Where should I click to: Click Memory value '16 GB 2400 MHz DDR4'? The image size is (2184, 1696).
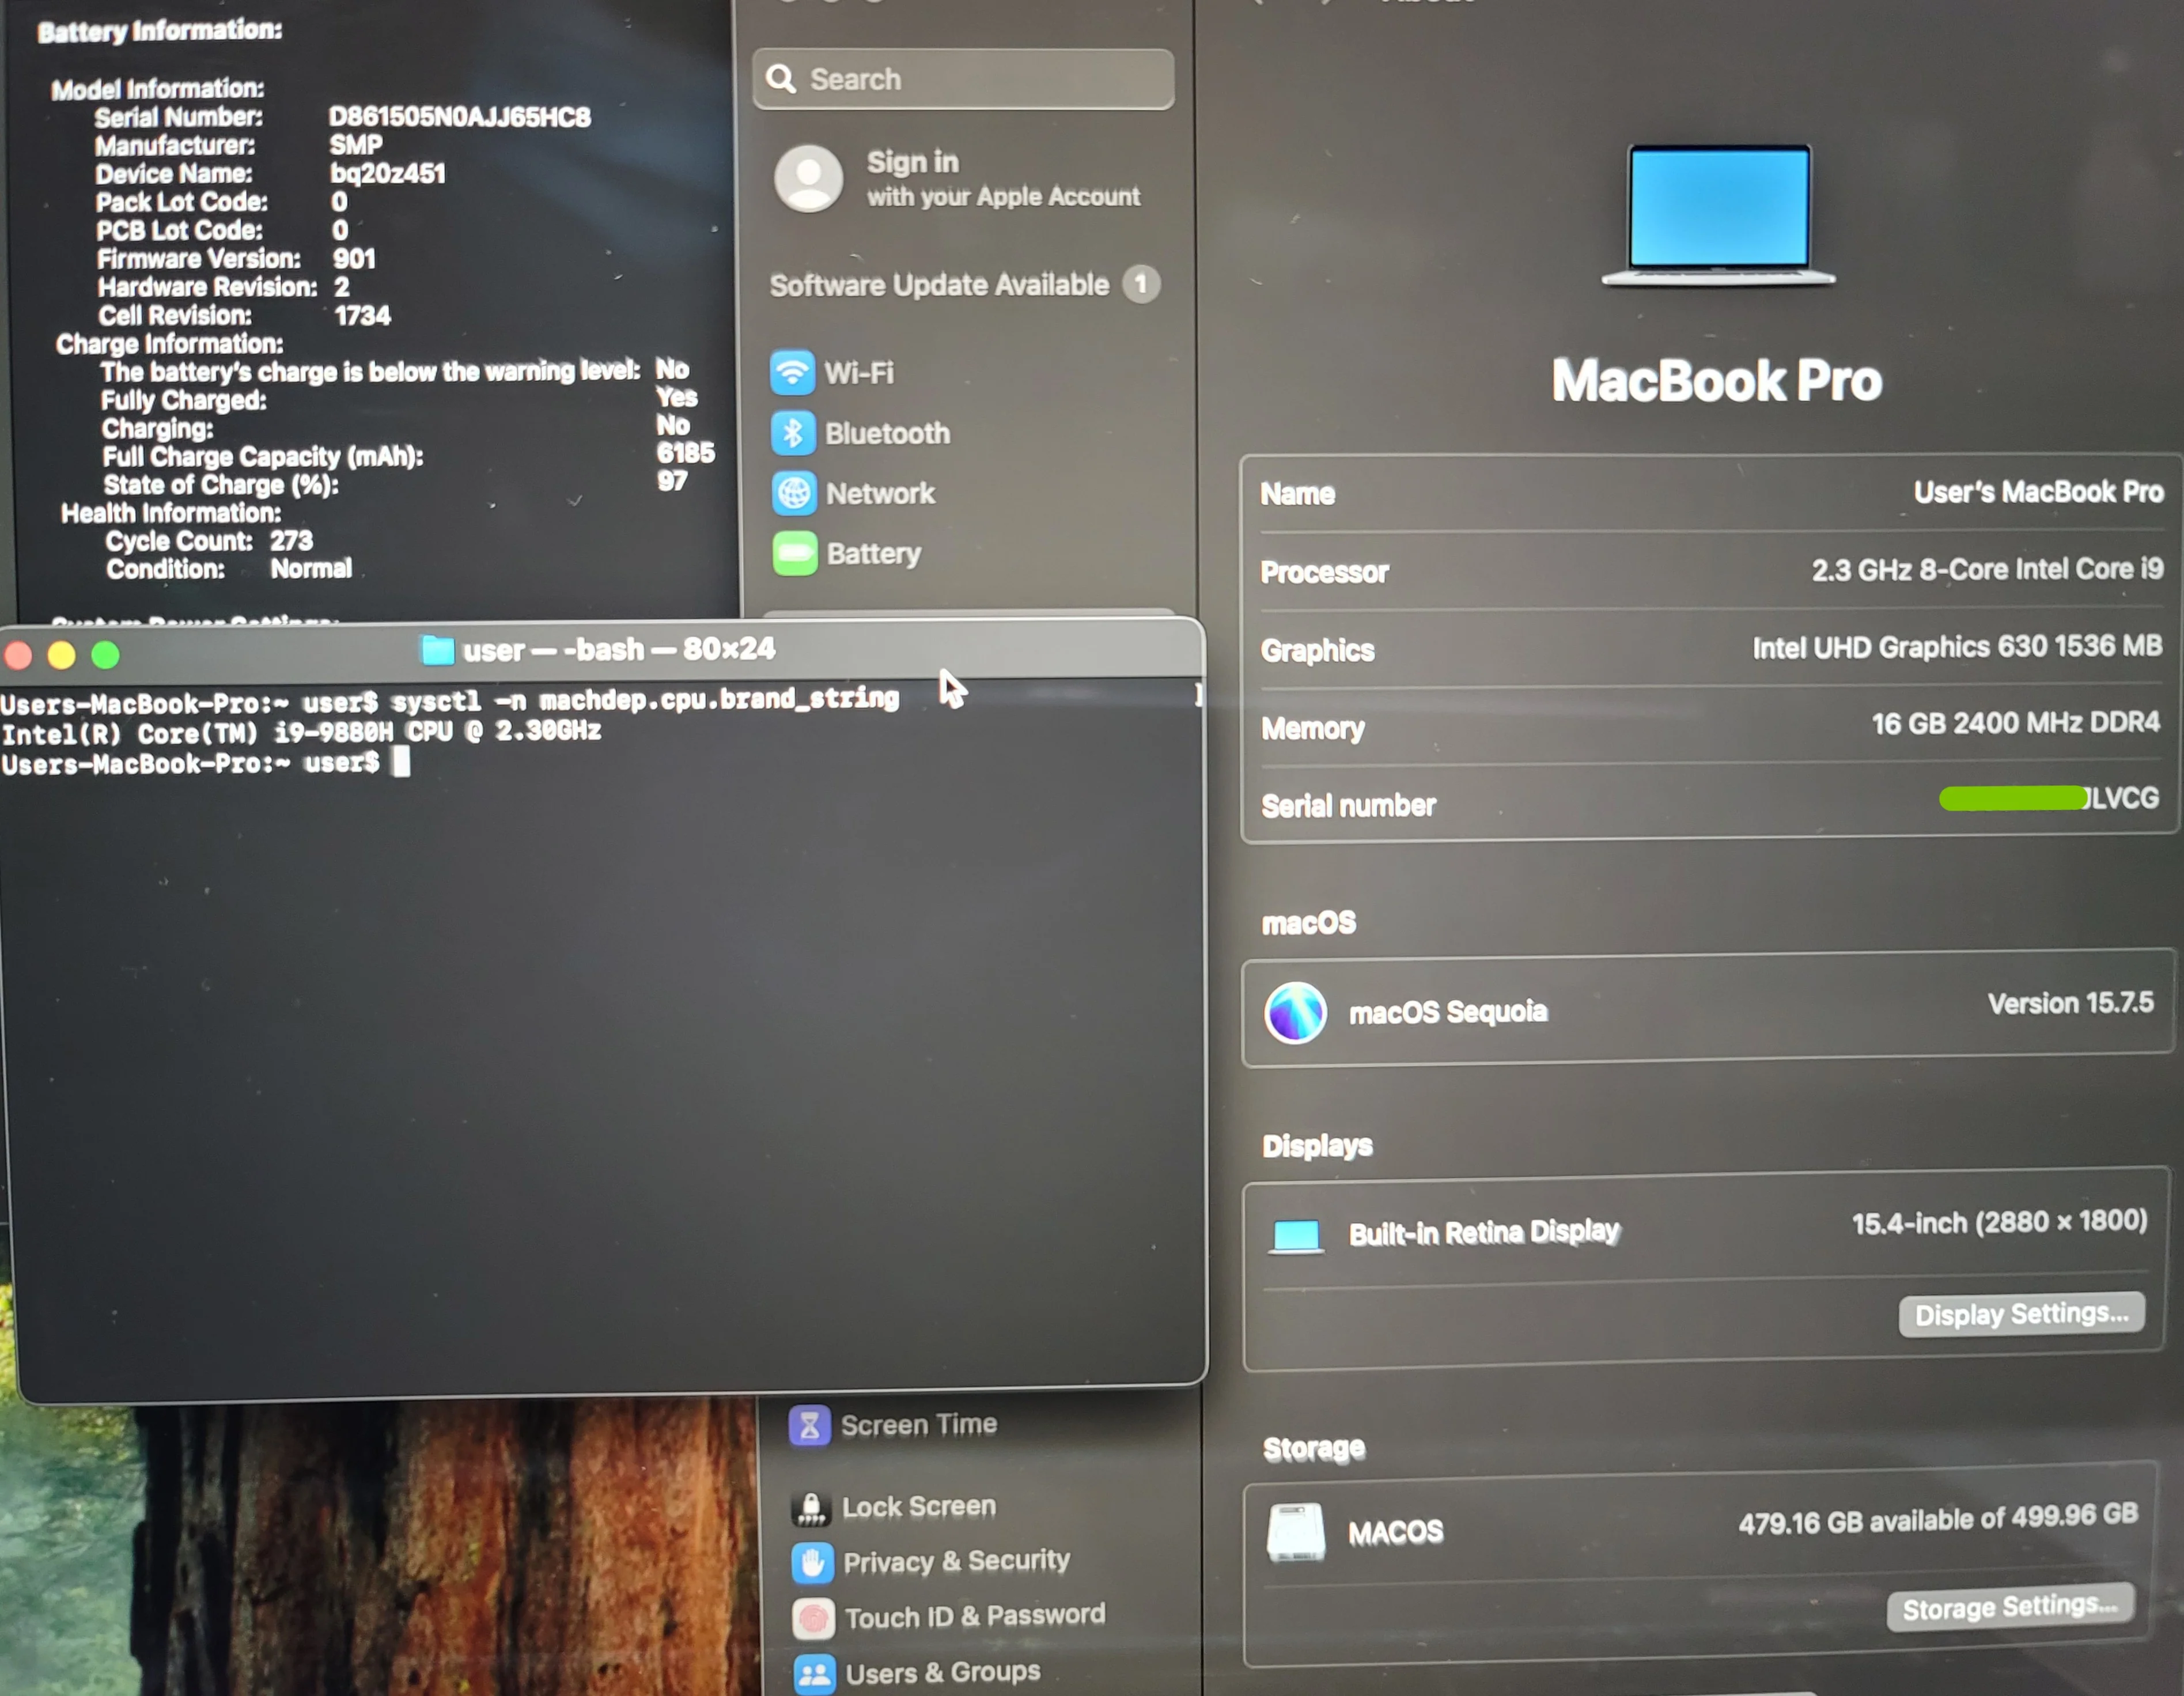point(2015,722)
